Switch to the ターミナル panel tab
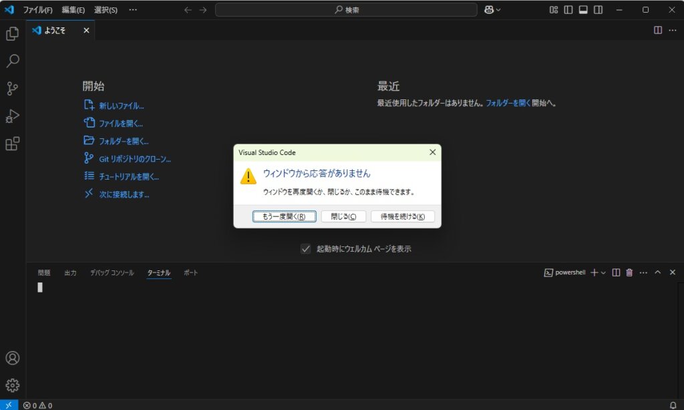The height and width of the screenshot is (410, 684). [x=159, y=272]
